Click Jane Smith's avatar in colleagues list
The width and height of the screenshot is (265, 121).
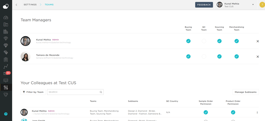pyautogui.click(x=24, y=120)
